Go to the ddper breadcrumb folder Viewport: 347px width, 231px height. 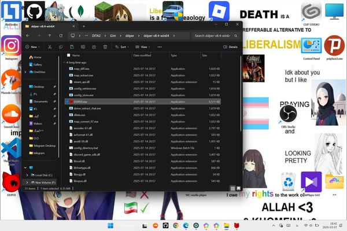pyautogui.click(x=130, y=36)
